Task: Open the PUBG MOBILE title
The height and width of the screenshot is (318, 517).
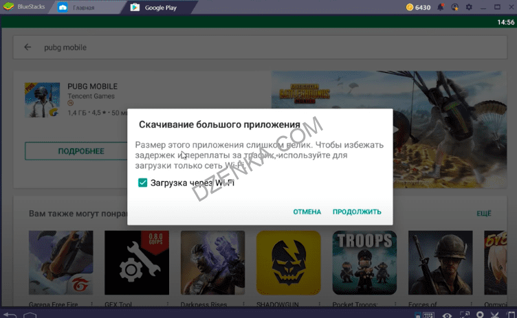Action: [x=92, y=87]
